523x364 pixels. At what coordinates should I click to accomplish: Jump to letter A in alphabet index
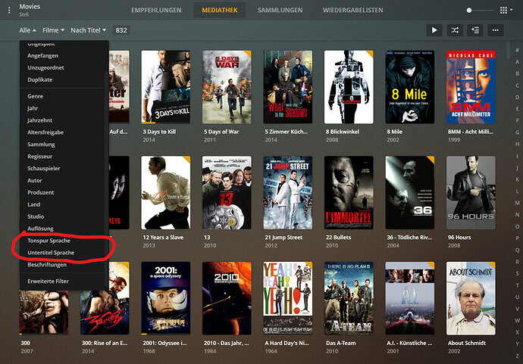[518, 61]
